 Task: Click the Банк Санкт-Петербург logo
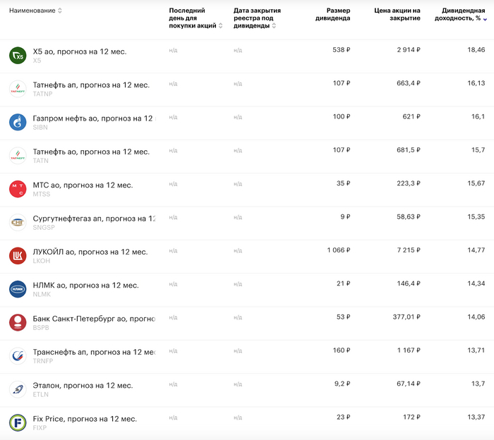tap(18, 323)
